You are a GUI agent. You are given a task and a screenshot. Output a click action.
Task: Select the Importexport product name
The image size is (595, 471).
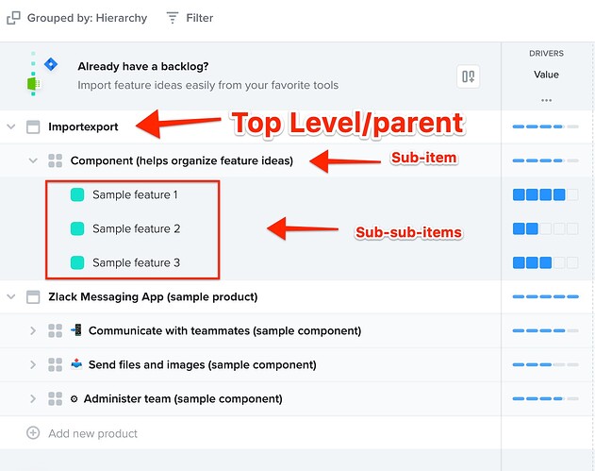click(x=83, y=126)
